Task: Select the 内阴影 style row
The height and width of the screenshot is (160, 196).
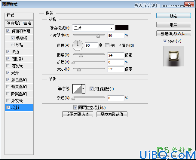Action: point(19,58)
